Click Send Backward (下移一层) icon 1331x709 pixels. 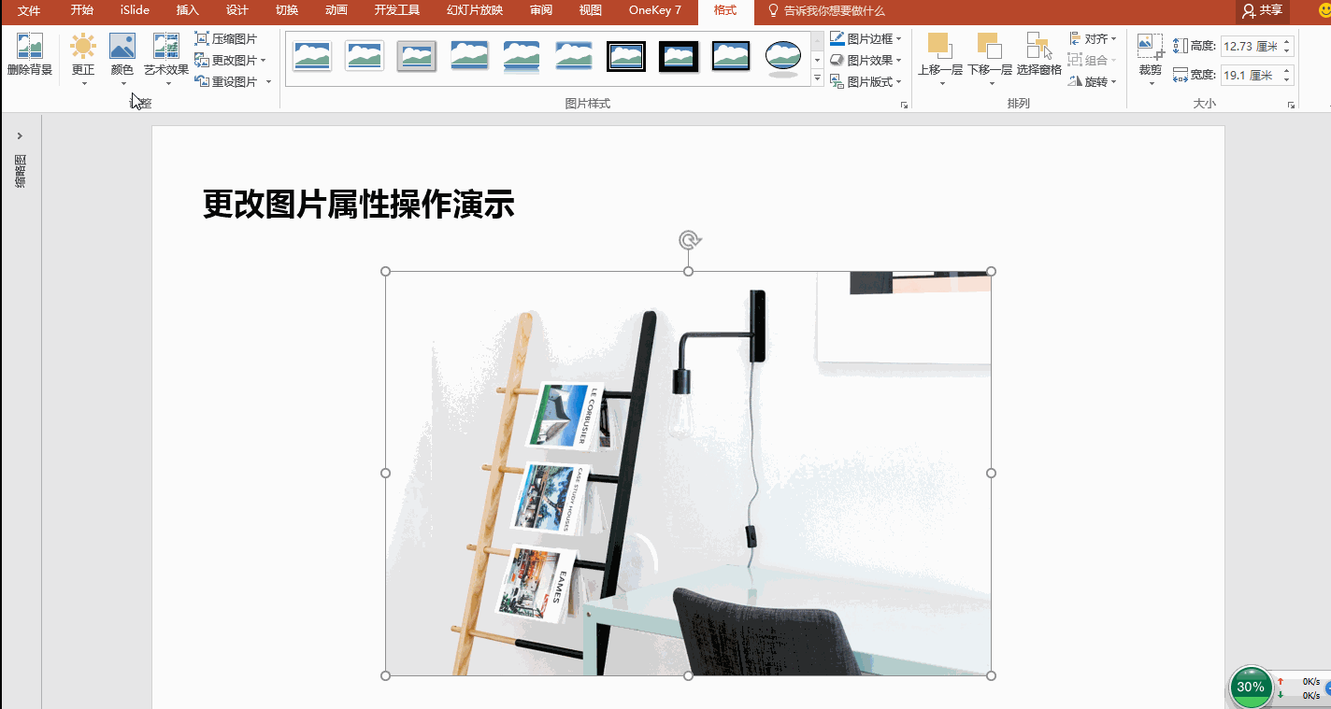pyautogui.click(x=989, y=46)
